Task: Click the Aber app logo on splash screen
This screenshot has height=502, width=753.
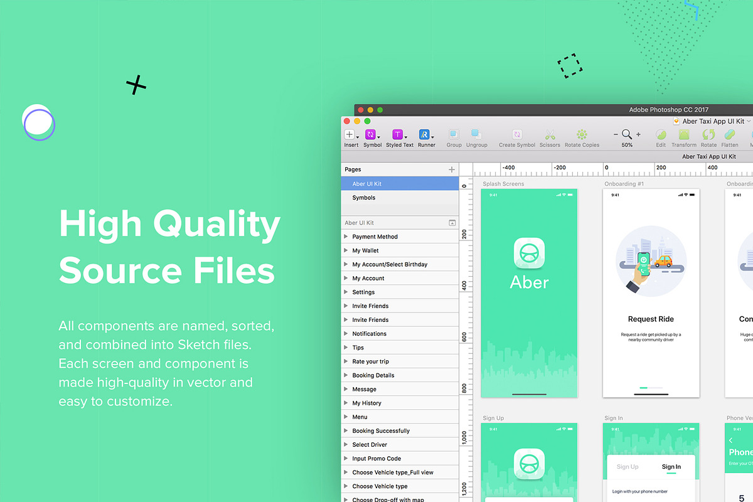Action: (x=529, y=254)
